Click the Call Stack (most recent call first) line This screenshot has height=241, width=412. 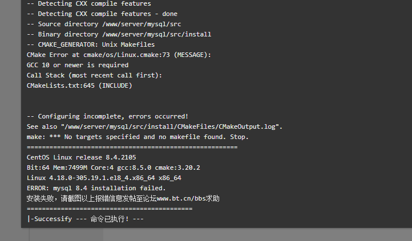(x=94, y=75)
